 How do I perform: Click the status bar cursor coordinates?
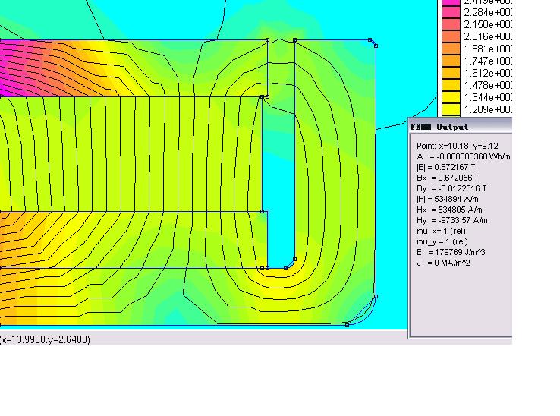click(46, 339)
